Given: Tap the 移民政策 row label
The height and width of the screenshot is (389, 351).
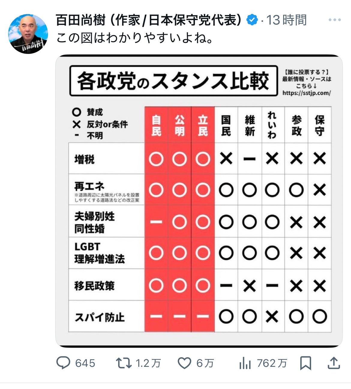Looking at the screenshot, I should tap(94, 286).
